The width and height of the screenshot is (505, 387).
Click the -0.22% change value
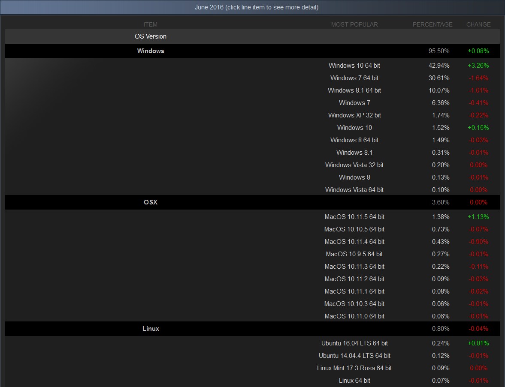point(478,115)
